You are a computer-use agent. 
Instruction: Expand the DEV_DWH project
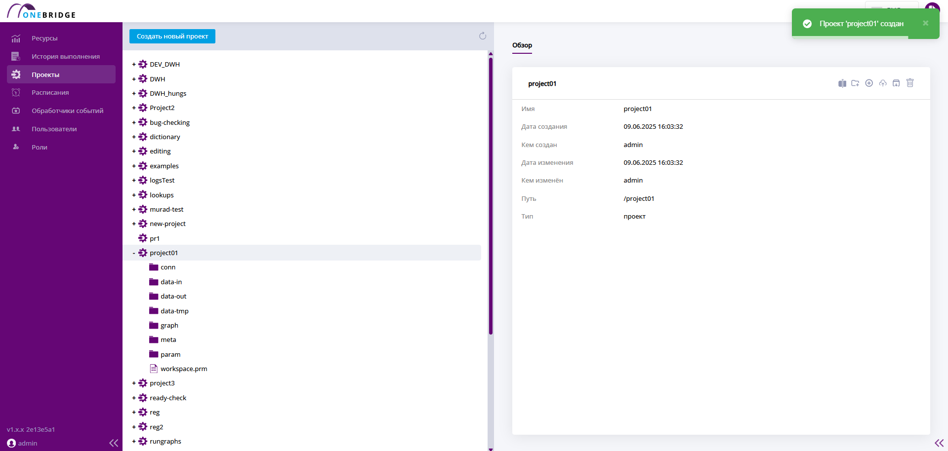tap(134, 65)
